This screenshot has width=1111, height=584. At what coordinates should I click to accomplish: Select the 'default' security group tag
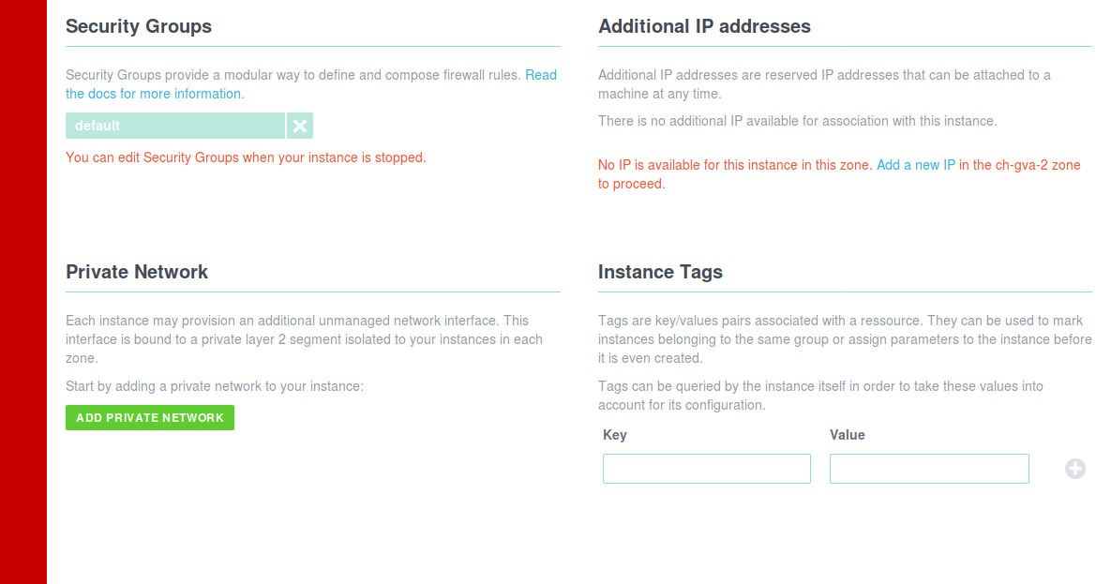pos(175,127)
